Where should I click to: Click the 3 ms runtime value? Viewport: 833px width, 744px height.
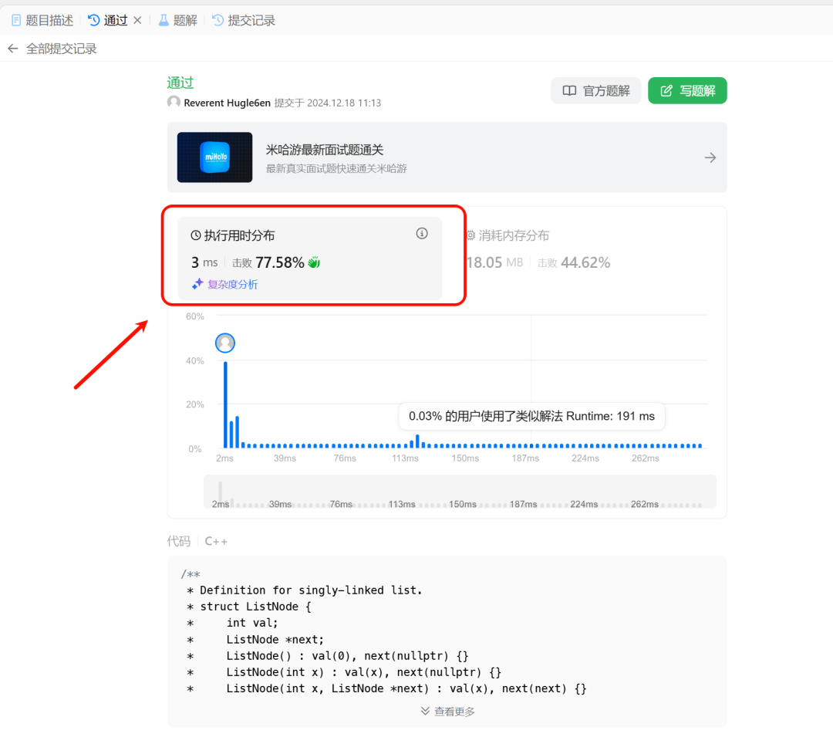pos(204,262)
